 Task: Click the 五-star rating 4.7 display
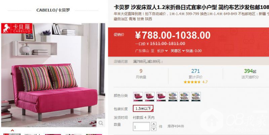(196, 82)
